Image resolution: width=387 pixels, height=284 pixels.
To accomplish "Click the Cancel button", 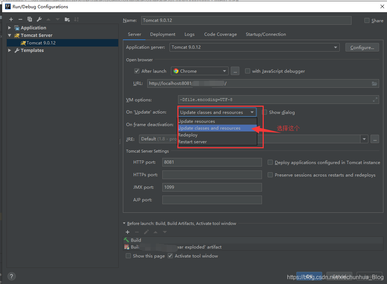I will click(x=339, y=276).
